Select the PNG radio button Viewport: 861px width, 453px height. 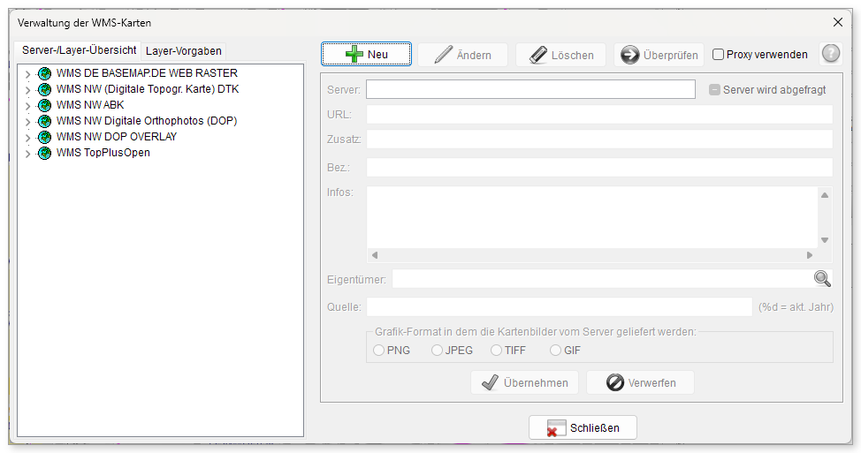point(378,350)
